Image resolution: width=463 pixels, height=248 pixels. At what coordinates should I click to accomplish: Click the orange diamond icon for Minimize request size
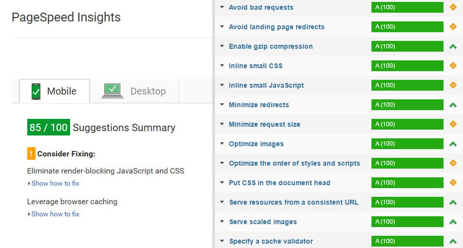[x=453, y=124]
